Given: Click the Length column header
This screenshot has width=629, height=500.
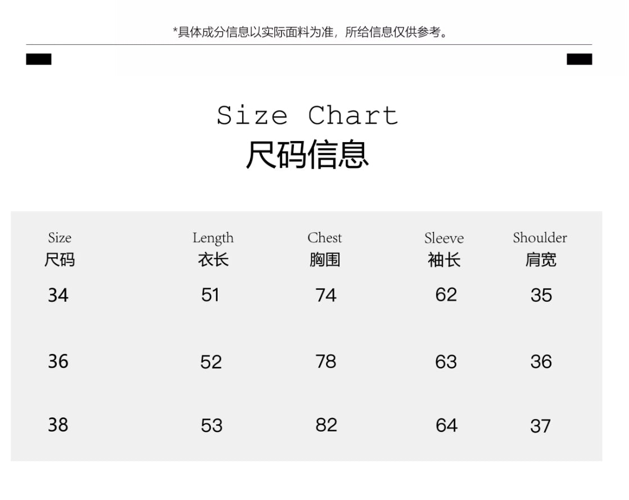Looking at the screenshot, I should click(213, 238).
